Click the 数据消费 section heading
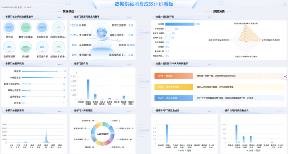Image resolution: width=288 pixels, height=154 pixels. pyautogui.click(x=219, y=11)
